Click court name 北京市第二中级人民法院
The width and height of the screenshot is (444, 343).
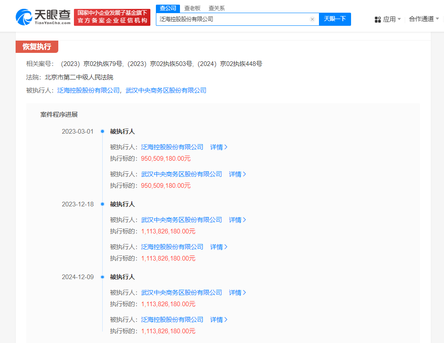pos(79,77)
